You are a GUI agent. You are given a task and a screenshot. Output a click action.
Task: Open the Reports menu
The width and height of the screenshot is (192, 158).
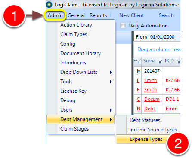point(98,15)
